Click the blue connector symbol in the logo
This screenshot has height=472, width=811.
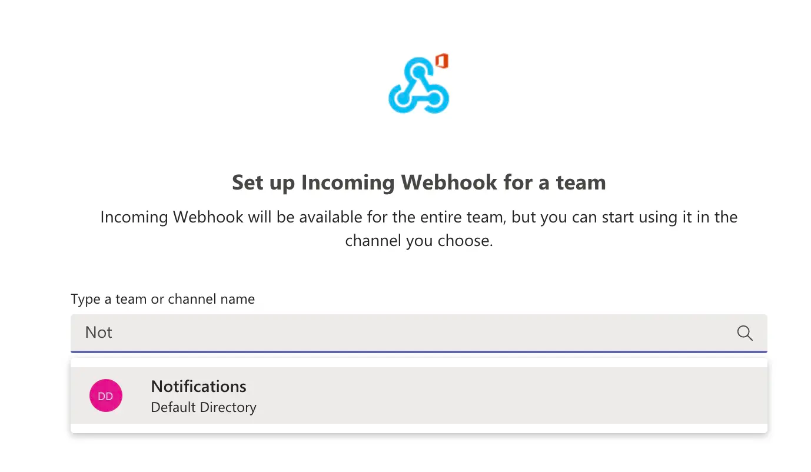tap(415, 88)
